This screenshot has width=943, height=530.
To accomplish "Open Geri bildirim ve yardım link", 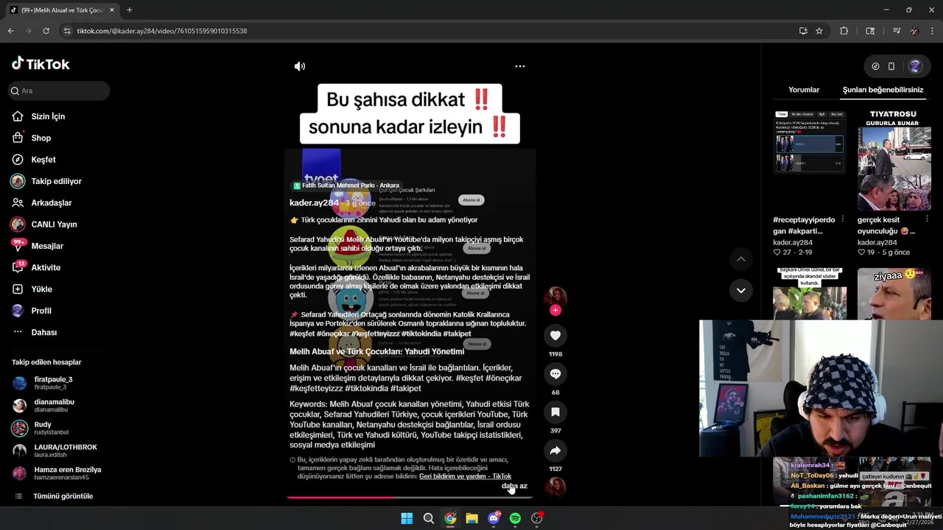I will coord(465,476).
